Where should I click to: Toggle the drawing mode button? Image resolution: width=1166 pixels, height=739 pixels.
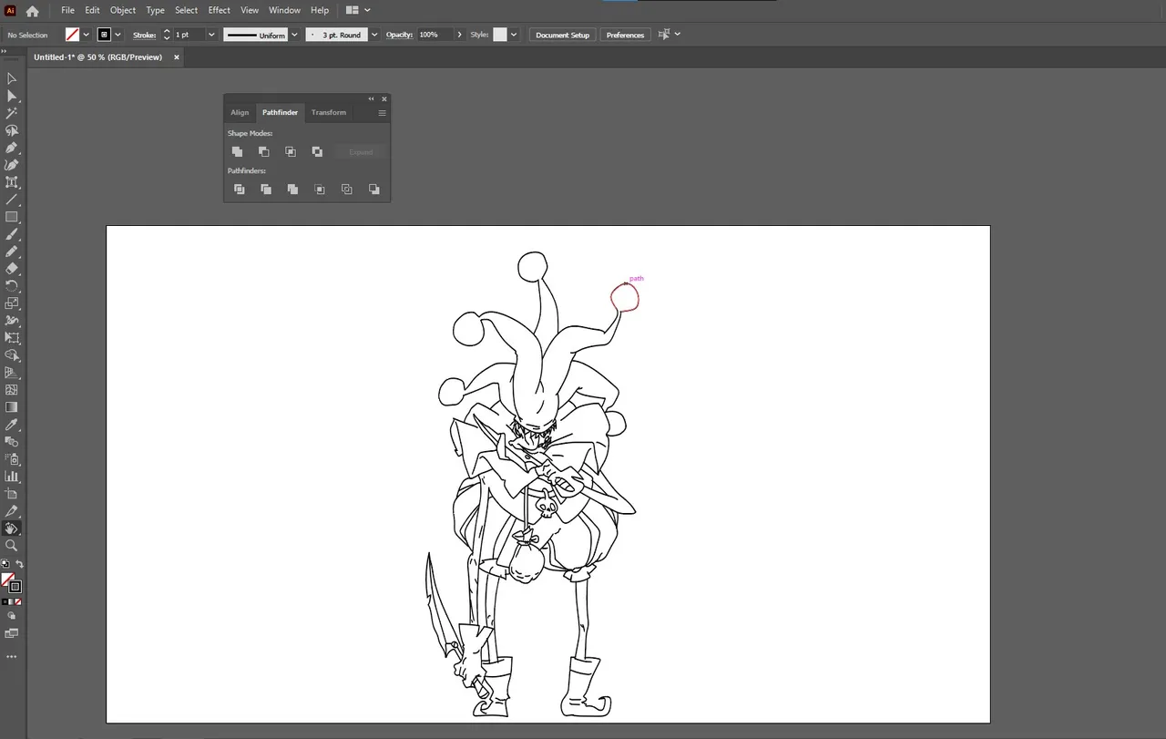[12, 616]
